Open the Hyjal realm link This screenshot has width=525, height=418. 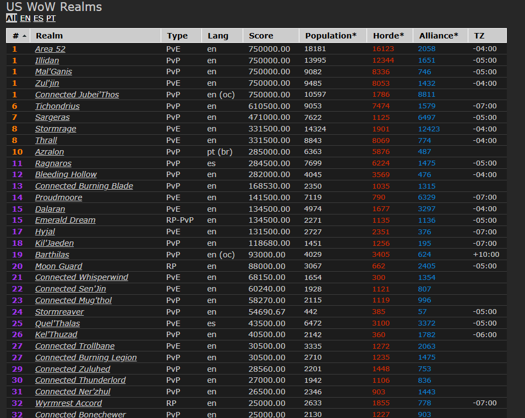pos(45,232)
